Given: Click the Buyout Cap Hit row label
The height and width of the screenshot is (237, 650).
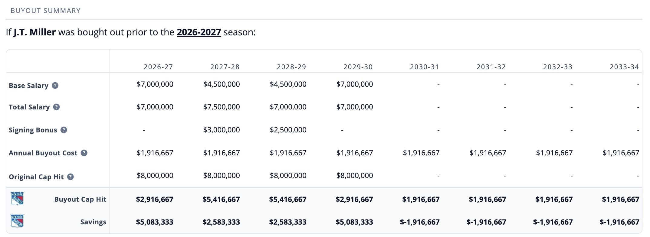Looking at the screenshot, I should coord(80,199).
